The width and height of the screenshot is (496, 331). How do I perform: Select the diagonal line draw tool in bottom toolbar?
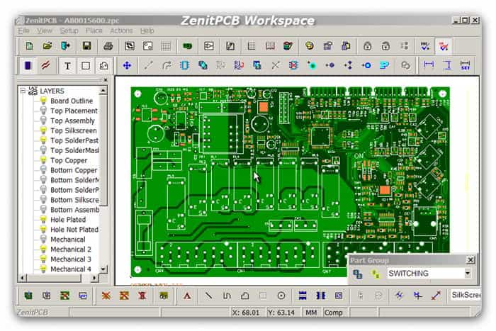click(208, 296)
